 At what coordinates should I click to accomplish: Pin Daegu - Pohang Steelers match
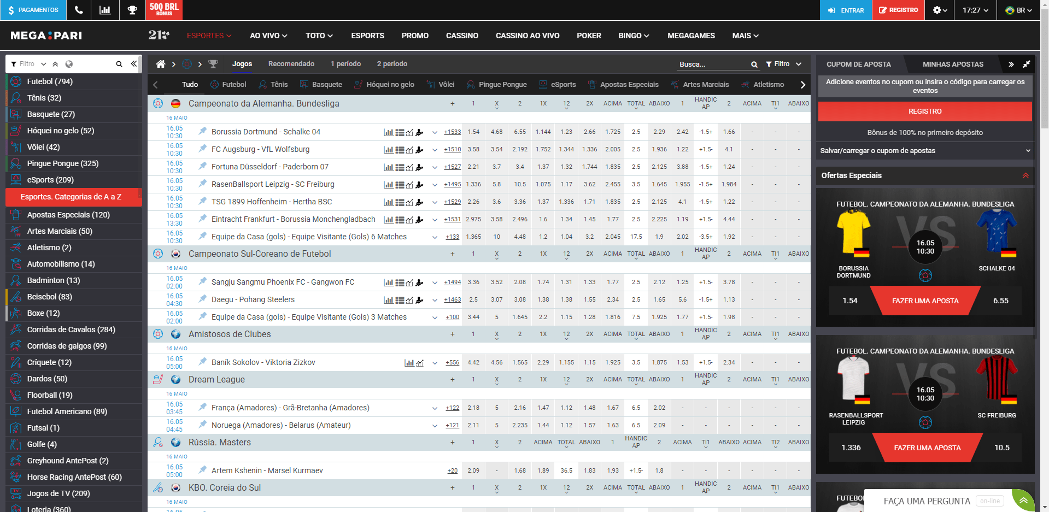coord(203,299)
